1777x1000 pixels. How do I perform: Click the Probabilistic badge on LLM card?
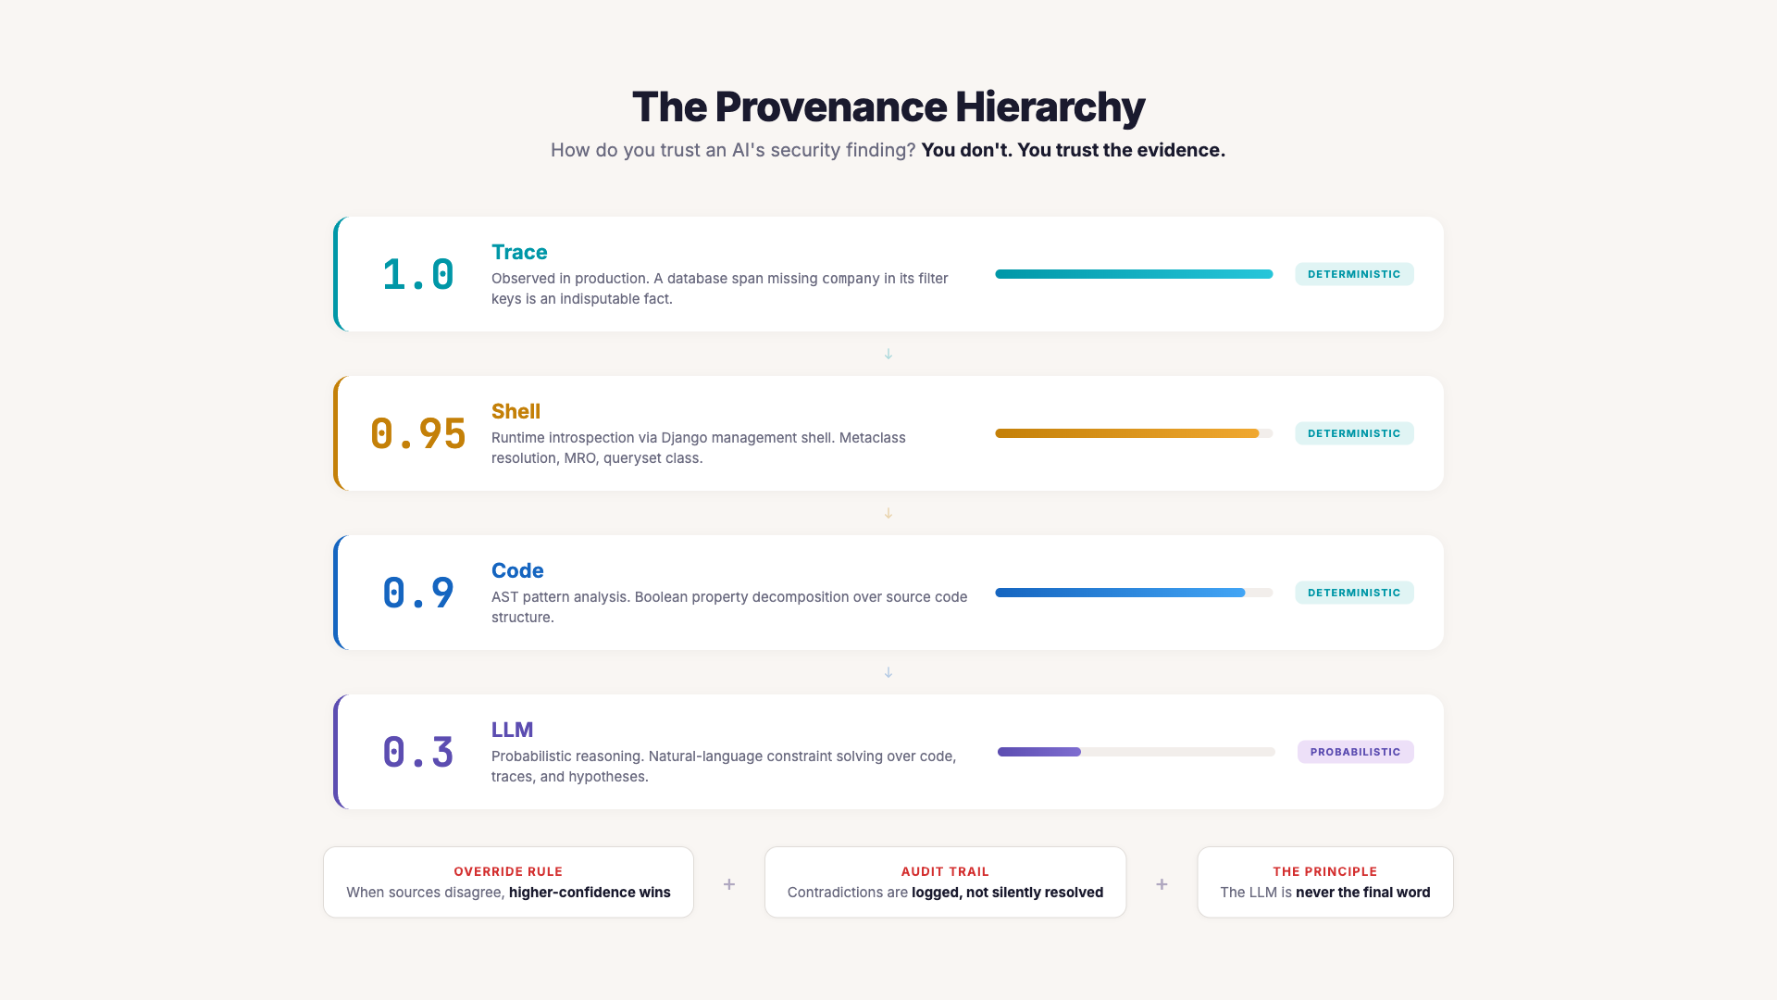[x=1355, y=752]
